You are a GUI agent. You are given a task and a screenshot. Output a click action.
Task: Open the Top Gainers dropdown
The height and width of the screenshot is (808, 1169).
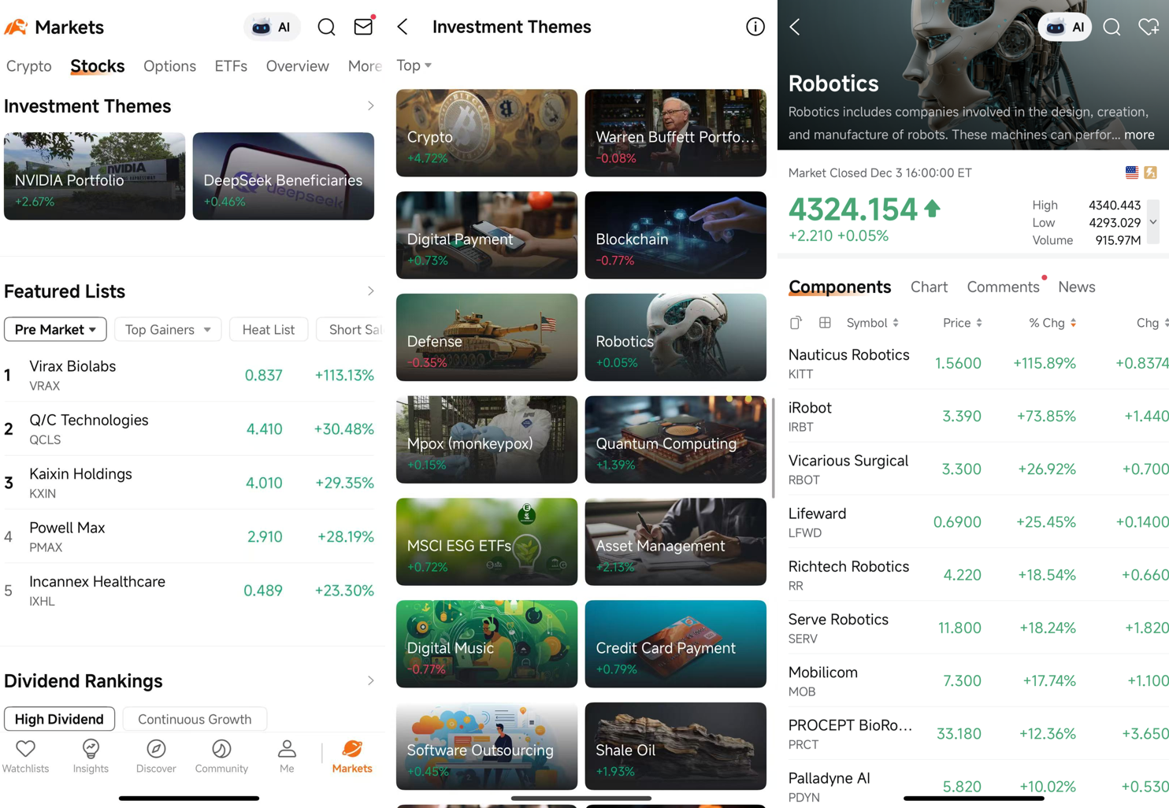(168, 329)
